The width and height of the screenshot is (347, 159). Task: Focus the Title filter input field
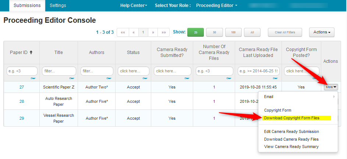click(59, 71)
